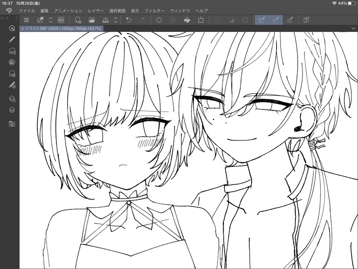Open the sub tool gear settings icon
Image resolution: width=358 pixels, height=269 pixels.
[x=12, y=74]
